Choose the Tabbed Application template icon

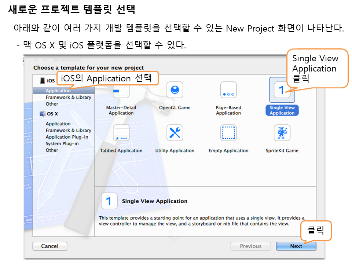pyautogui.click(x=121, y=133)
